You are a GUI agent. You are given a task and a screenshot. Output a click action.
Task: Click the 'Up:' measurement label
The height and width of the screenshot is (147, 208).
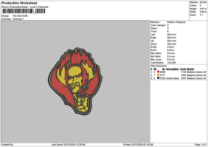click(153, 41)
